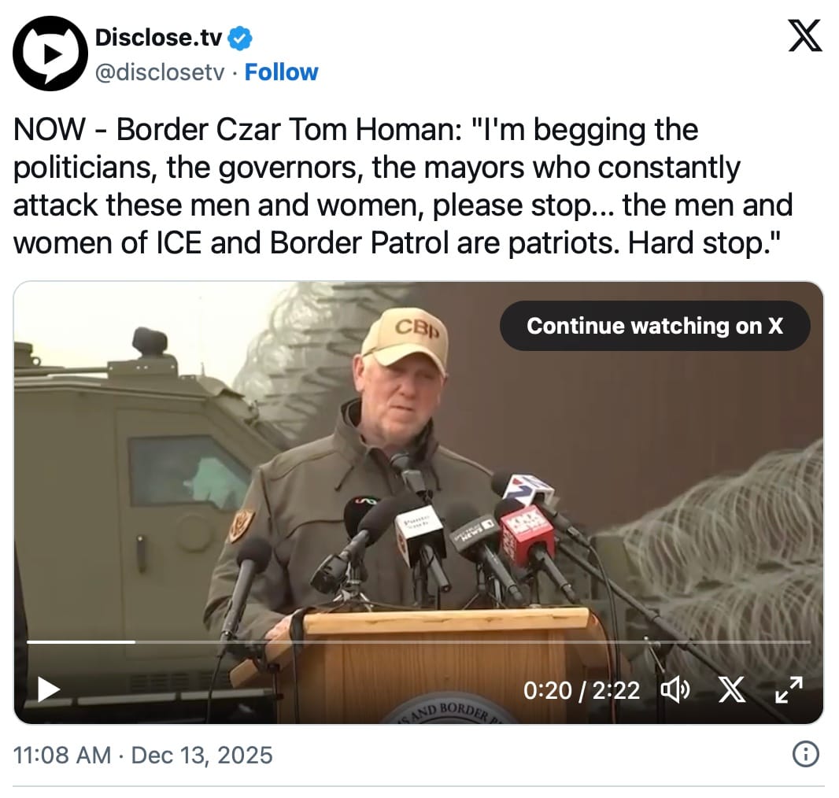The height and width of the screenshot is (798, 839).
Task: Click Continue watching on X
Action: pyautogui.click(x=655, y=325)
